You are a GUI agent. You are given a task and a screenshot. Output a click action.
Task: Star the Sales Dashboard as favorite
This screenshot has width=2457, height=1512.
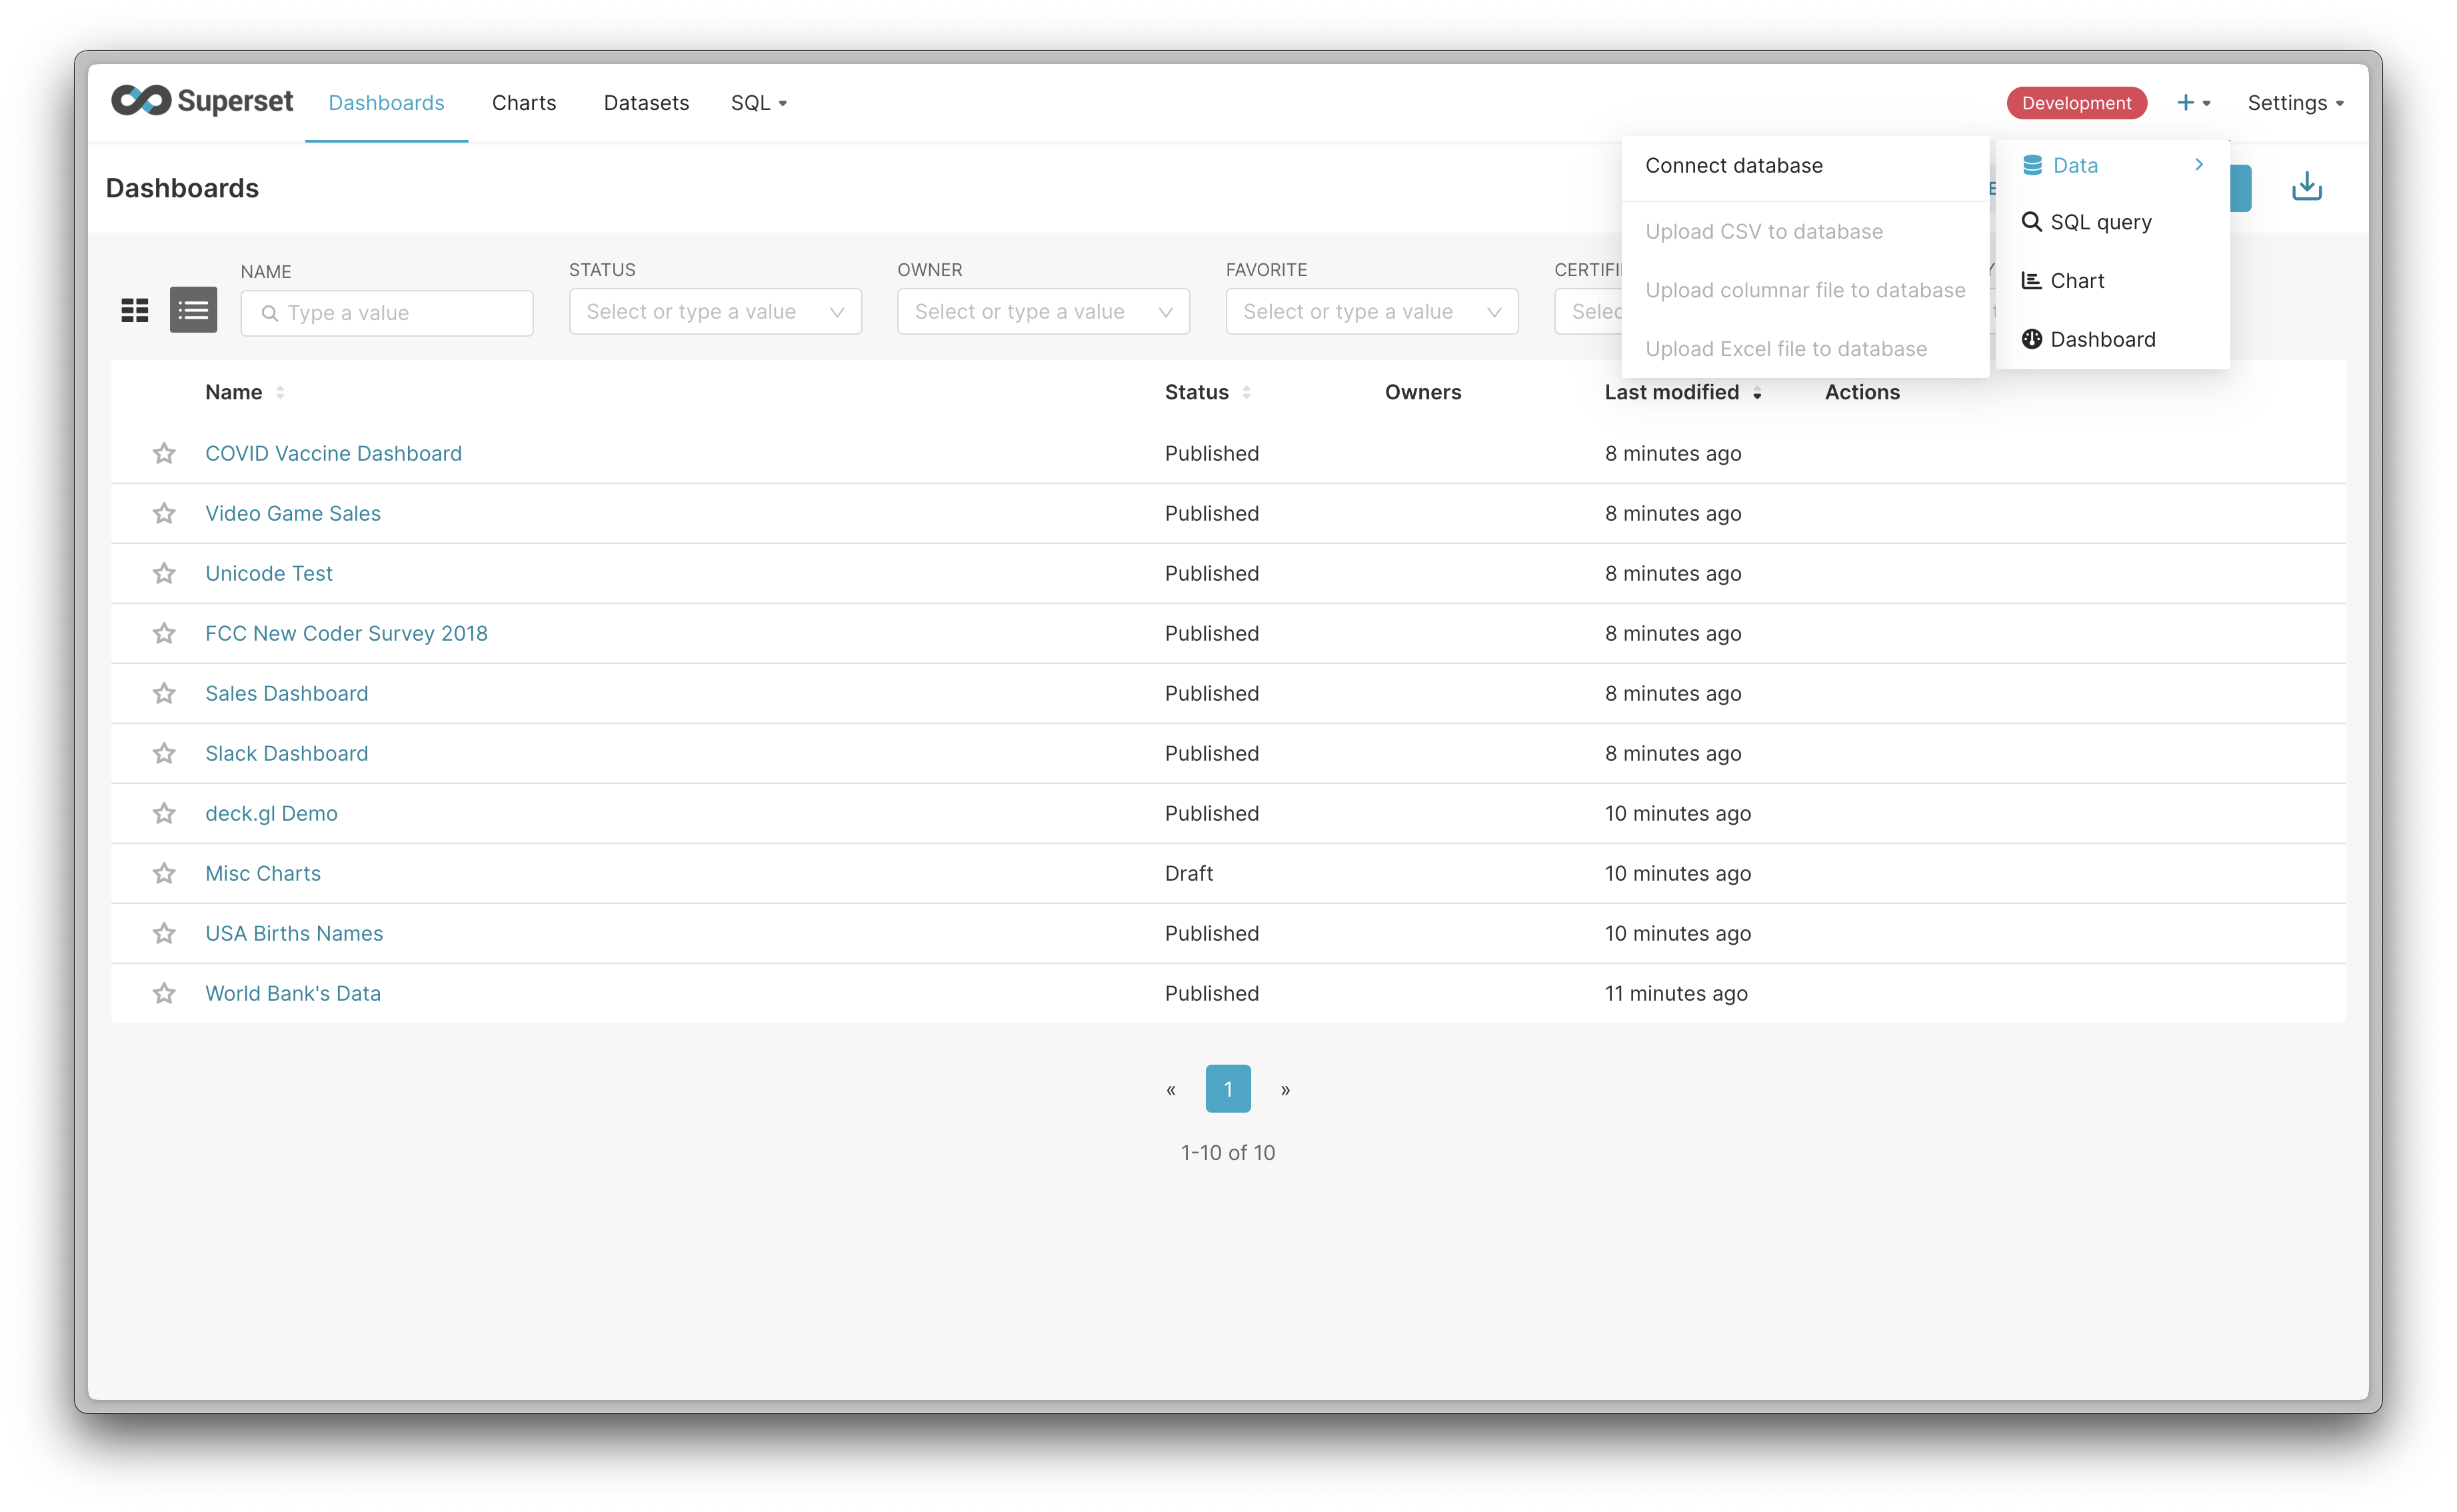(x=164, y=694)
